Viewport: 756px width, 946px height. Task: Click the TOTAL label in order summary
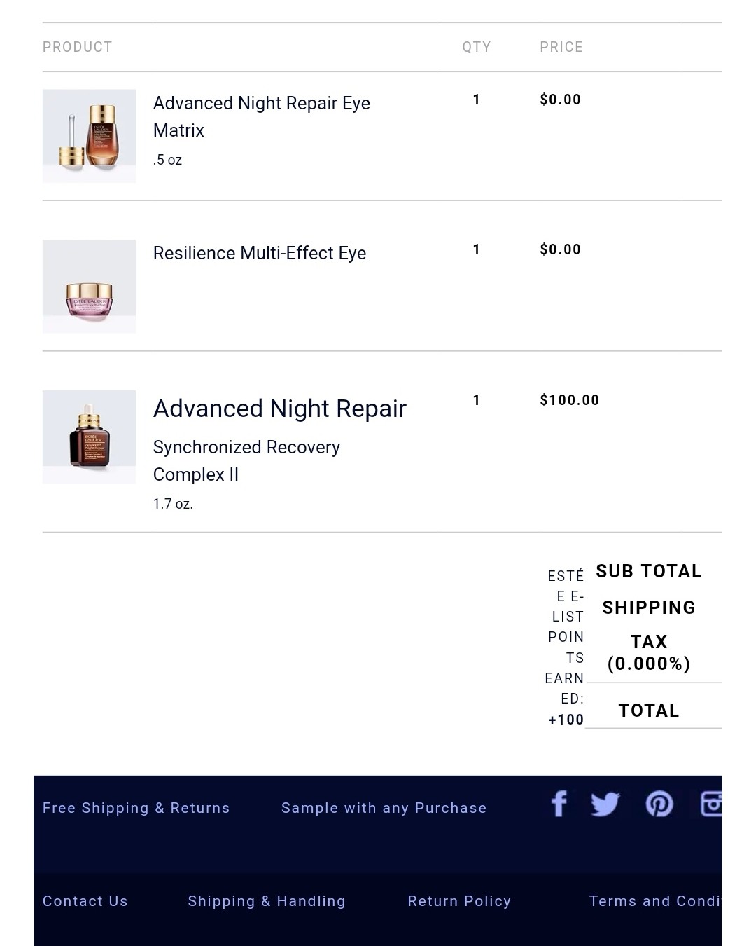pos(648,711)
